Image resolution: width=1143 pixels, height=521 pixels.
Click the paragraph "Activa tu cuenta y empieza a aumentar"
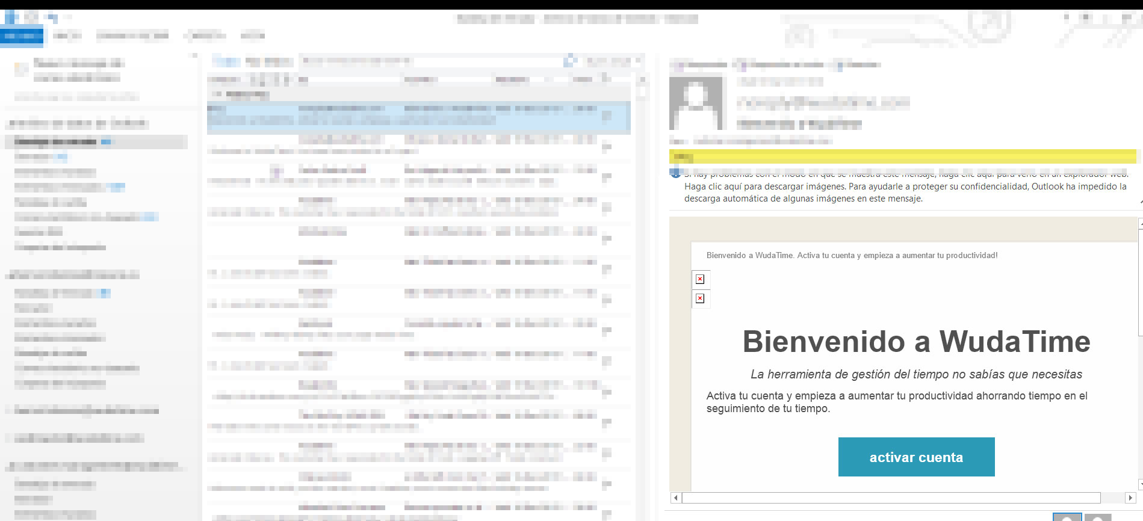(897, 402)
